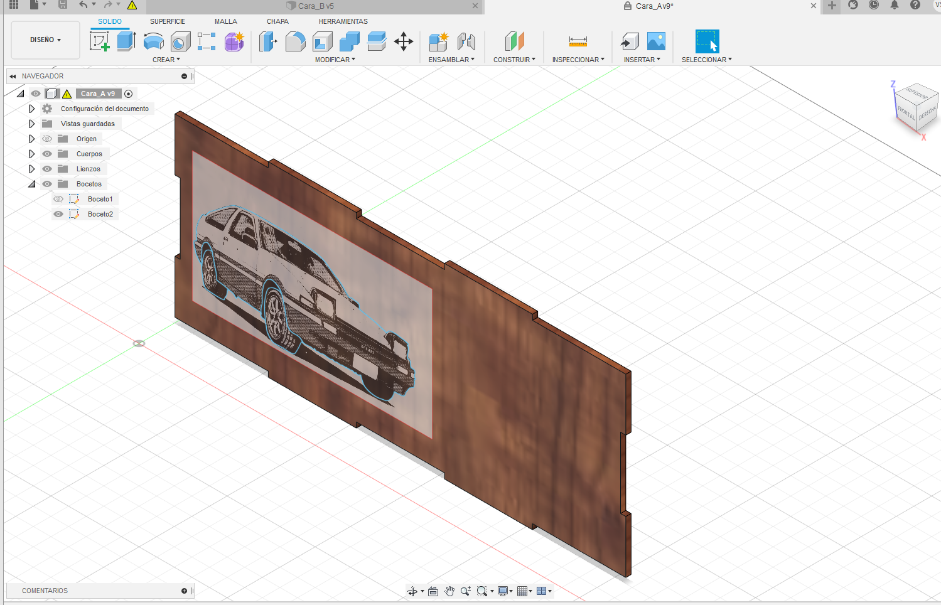
Task: Collapse the Bocetos folder
Action: (x=31, y=184)
